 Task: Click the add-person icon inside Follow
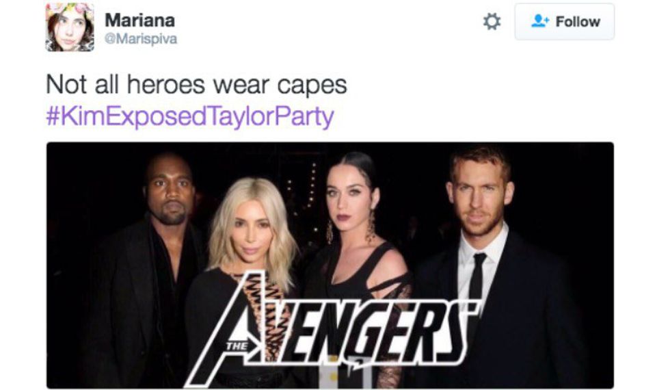pyautogui.click(x=540, y=21)
